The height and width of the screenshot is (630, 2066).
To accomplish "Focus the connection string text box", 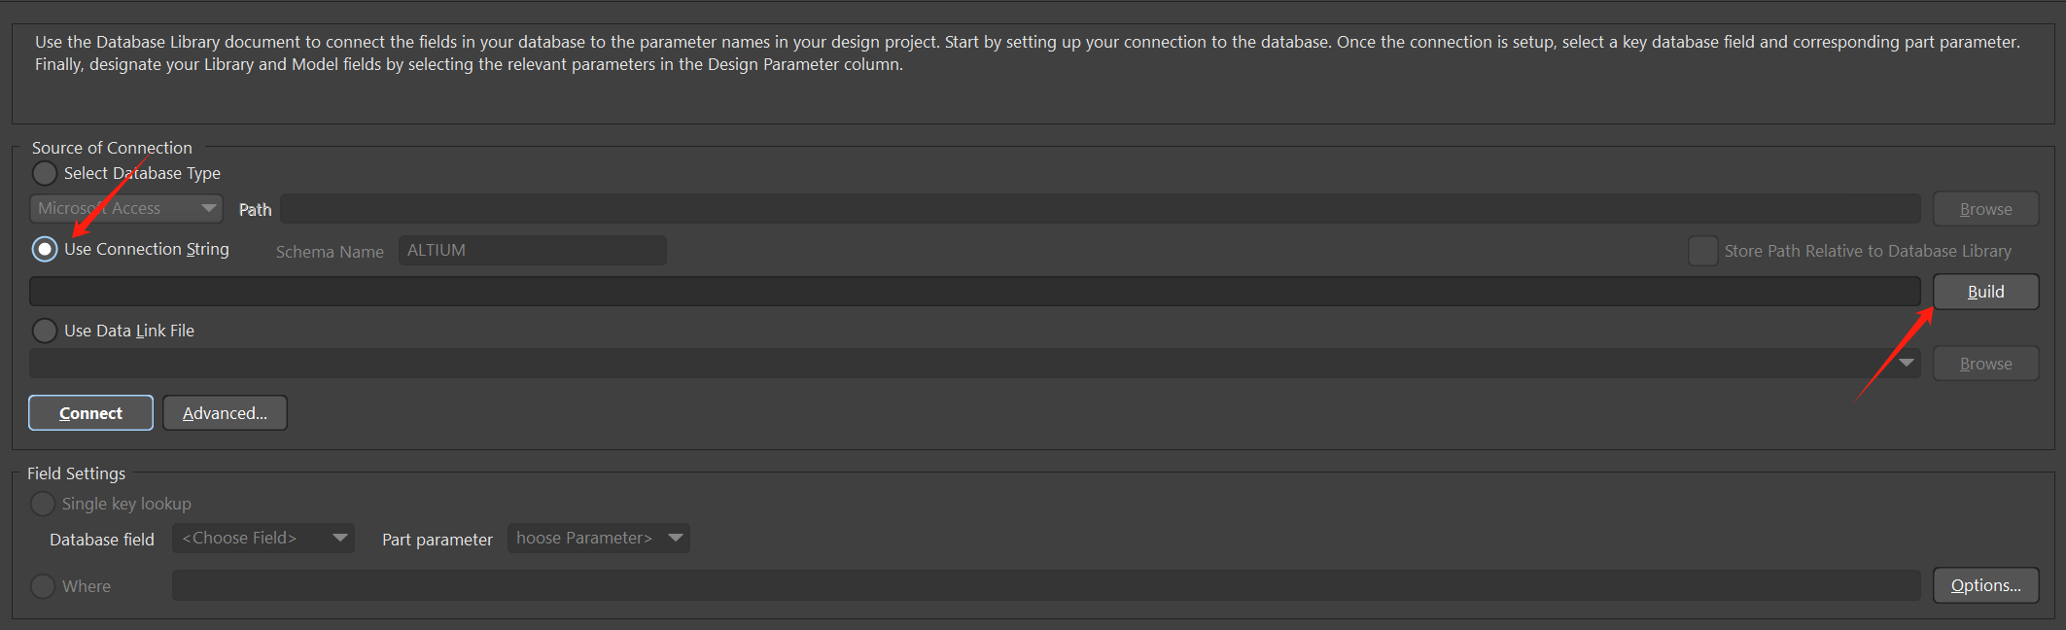I will pos(972,292).
